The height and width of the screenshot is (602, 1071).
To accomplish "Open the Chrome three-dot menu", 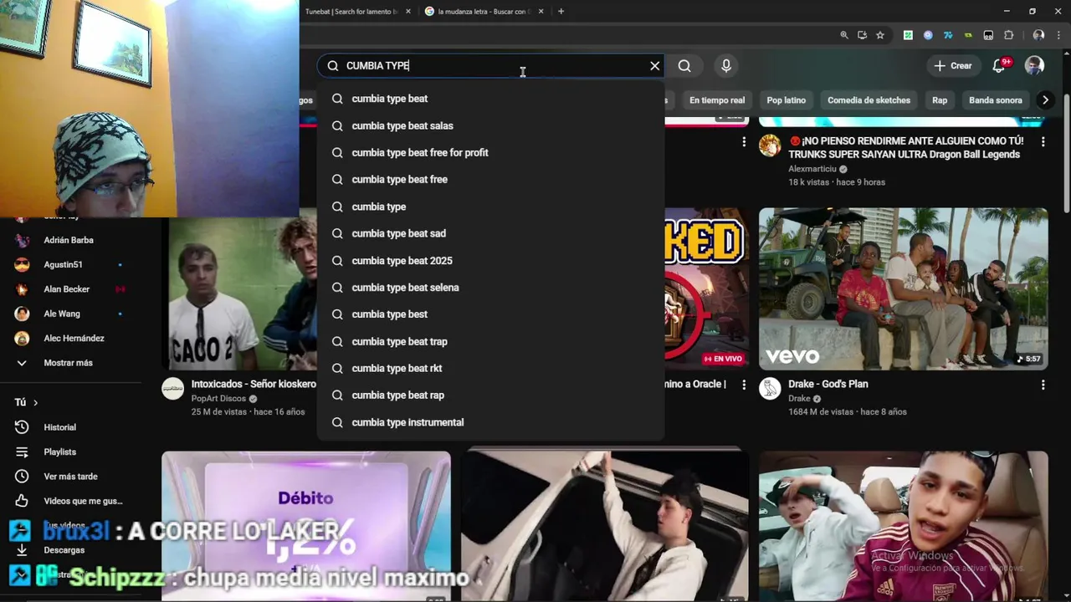I will tap(1058, 35).
